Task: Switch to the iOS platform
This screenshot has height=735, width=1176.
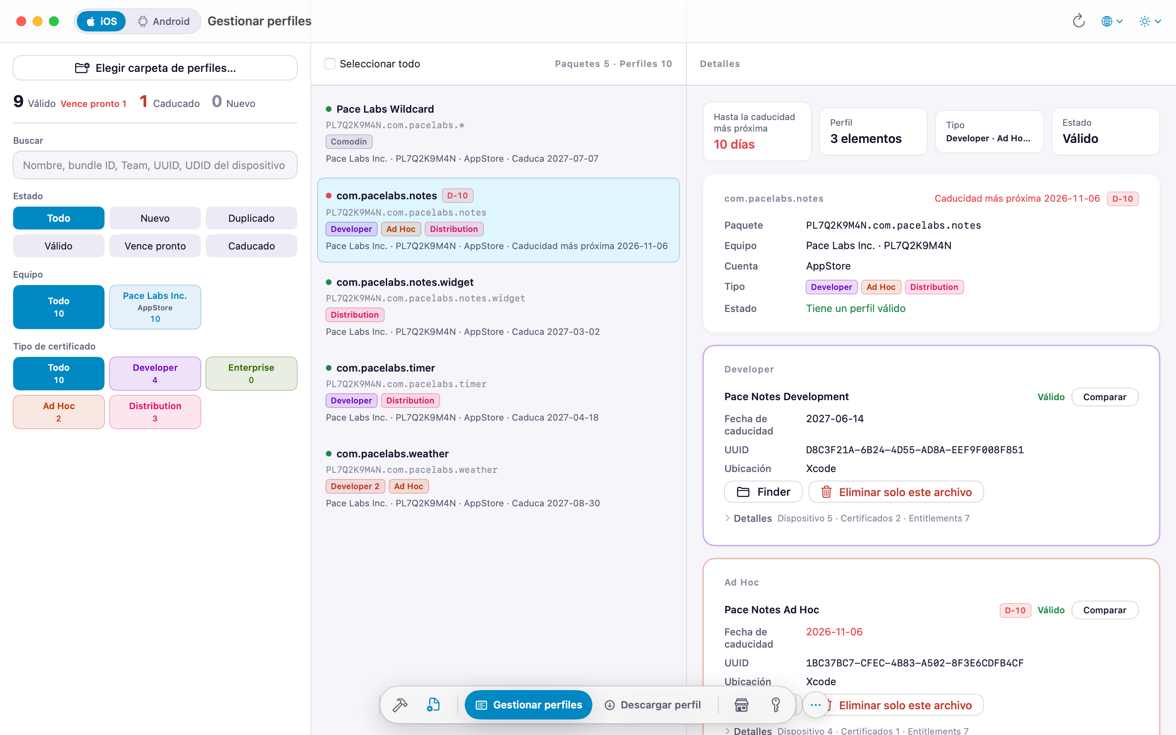Action: coord(101,21)
